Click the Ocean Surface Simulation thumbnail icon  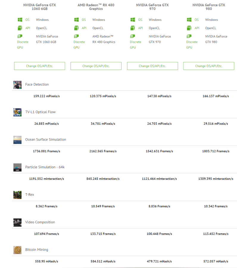pyautogui.click(x=17, y=140)
